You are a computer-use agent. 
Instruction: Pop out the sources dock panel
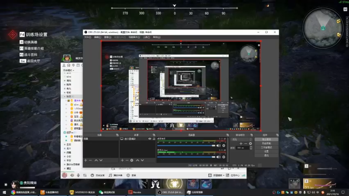(154, 135)
